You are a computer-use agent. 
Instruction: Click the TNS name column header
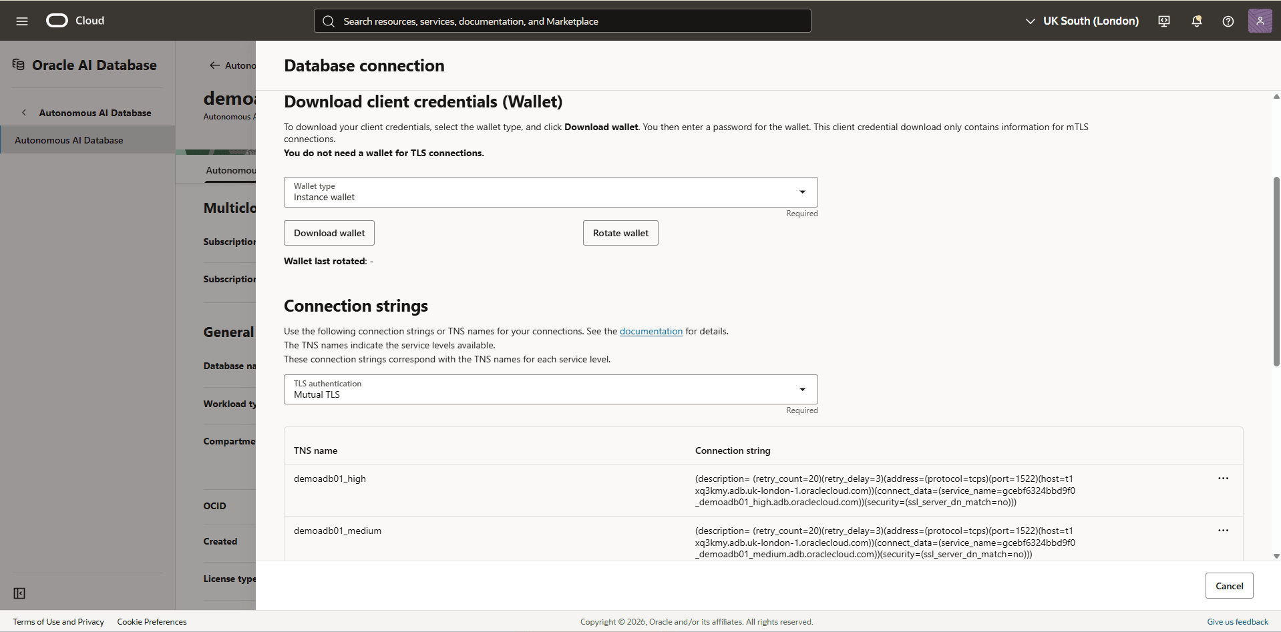(315, 450)
